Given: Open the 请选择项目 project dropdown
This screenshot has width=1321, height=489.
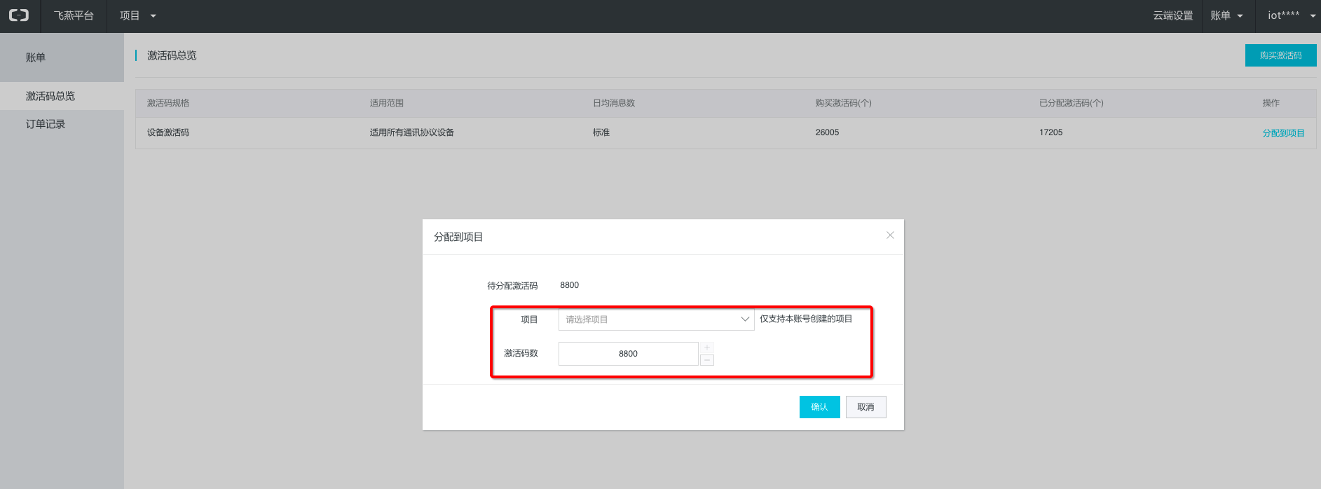Looking at the screenshot, I should click(656, 319).
